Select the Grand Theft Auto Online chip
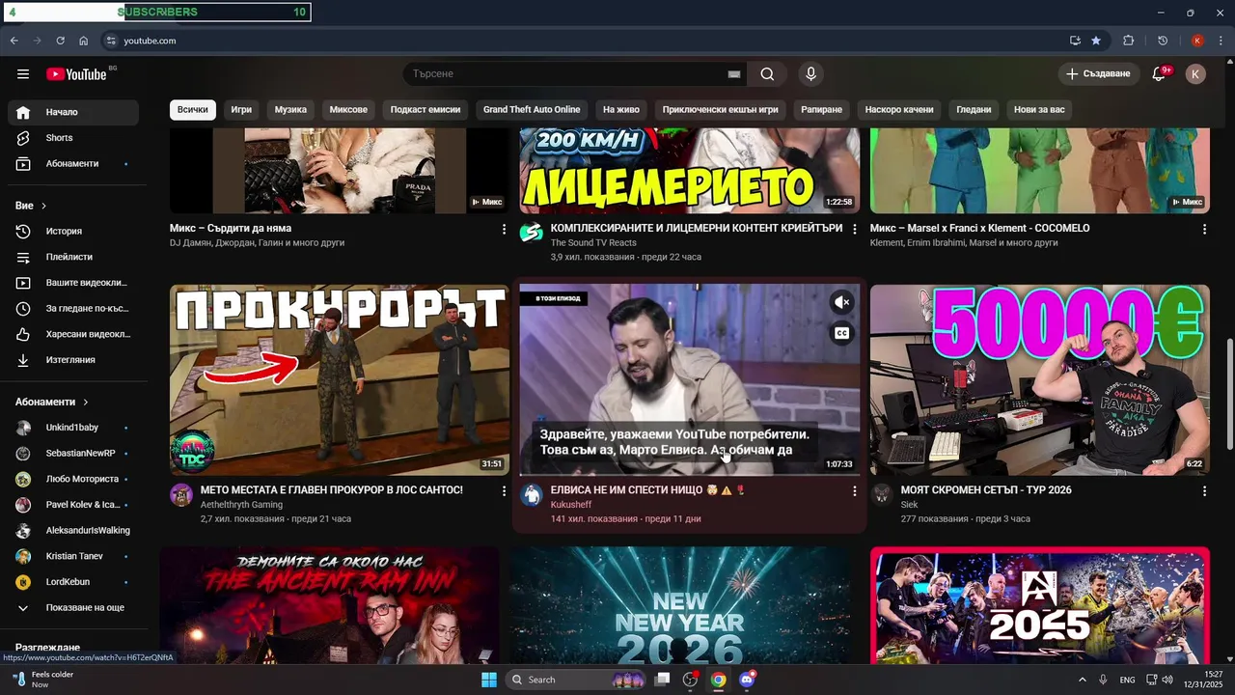This screenshot has height=695, width=1235. click(532, 110)
